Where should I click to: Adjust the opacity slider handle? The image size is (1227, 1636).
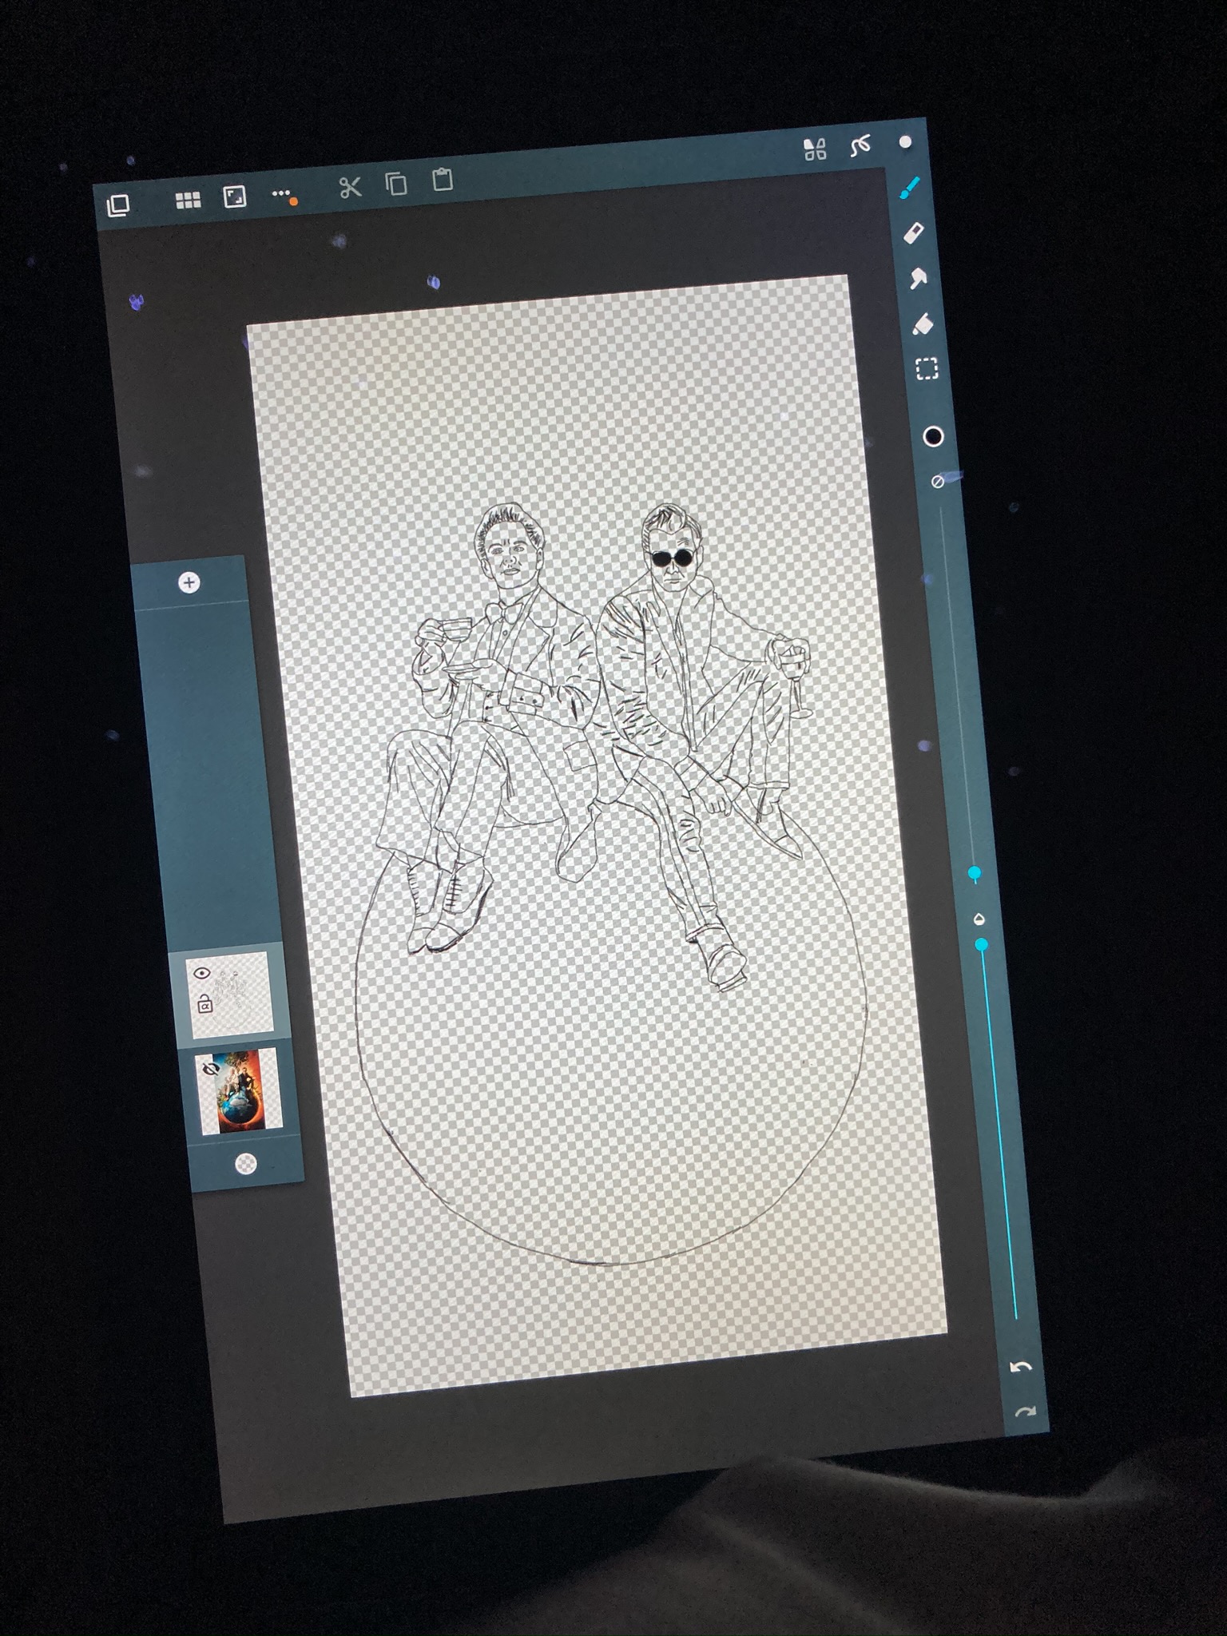click(x=982, y=945)
